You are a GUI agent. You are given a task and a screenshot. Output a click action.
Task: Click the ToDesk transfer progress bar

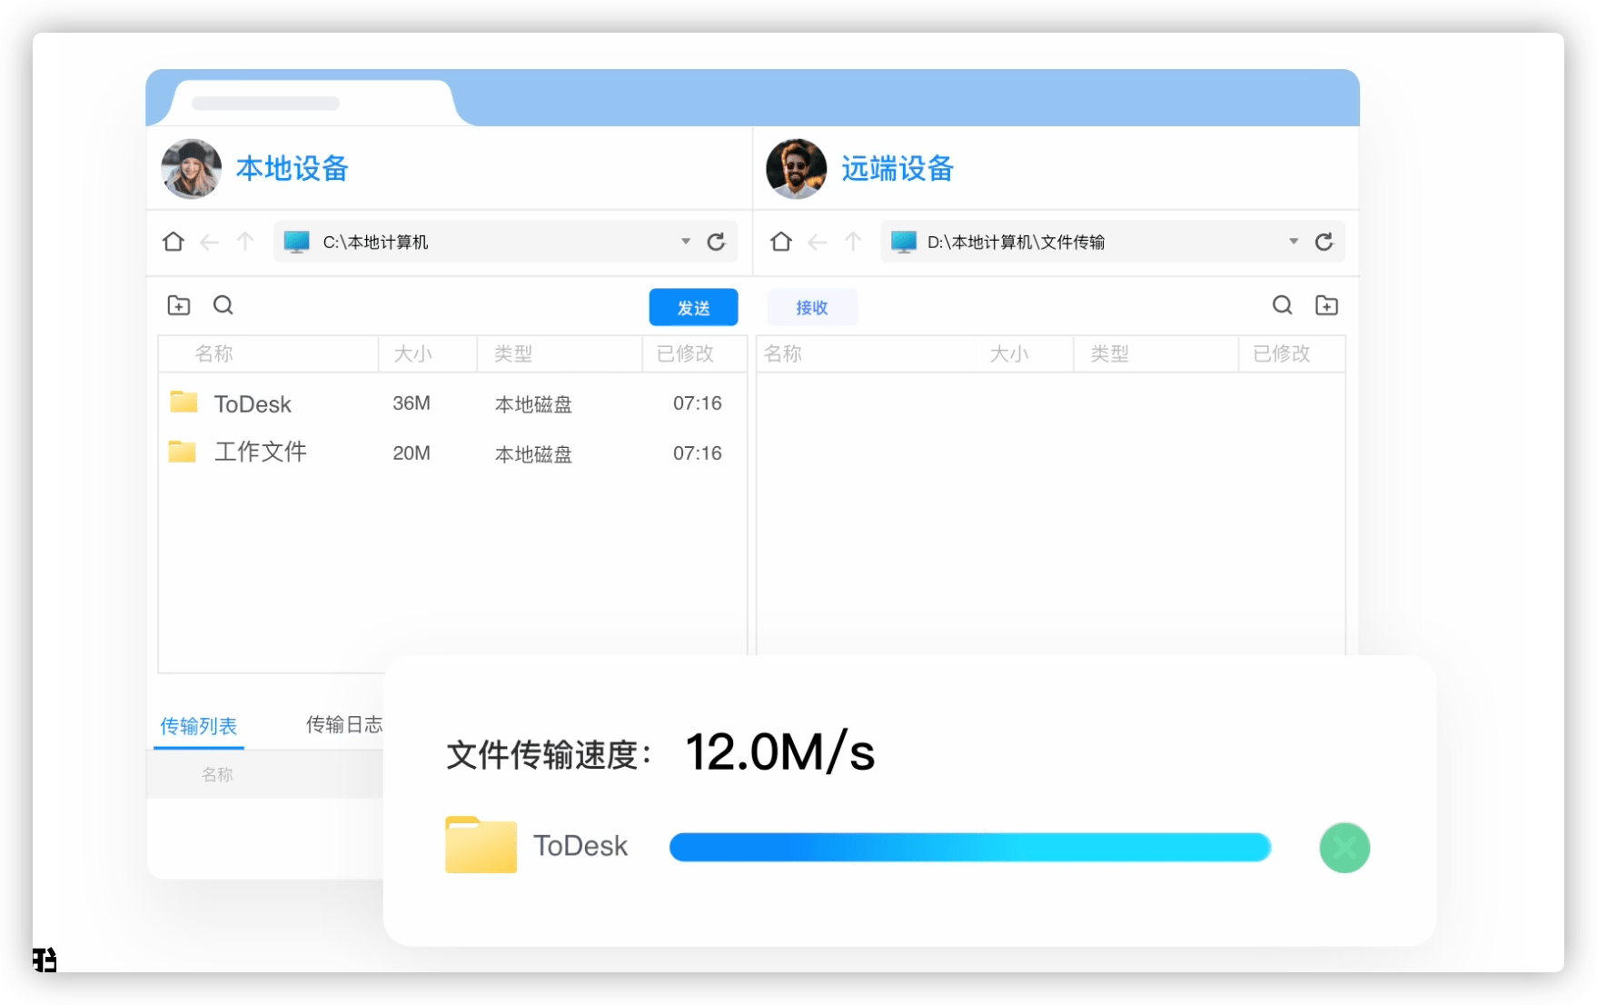(x=970, y=847)
